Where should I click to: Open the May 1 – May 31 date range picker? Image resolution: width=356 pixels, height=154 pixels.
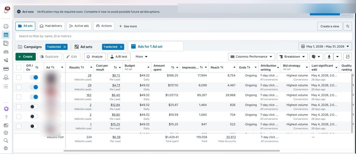(x=325, y=46)
